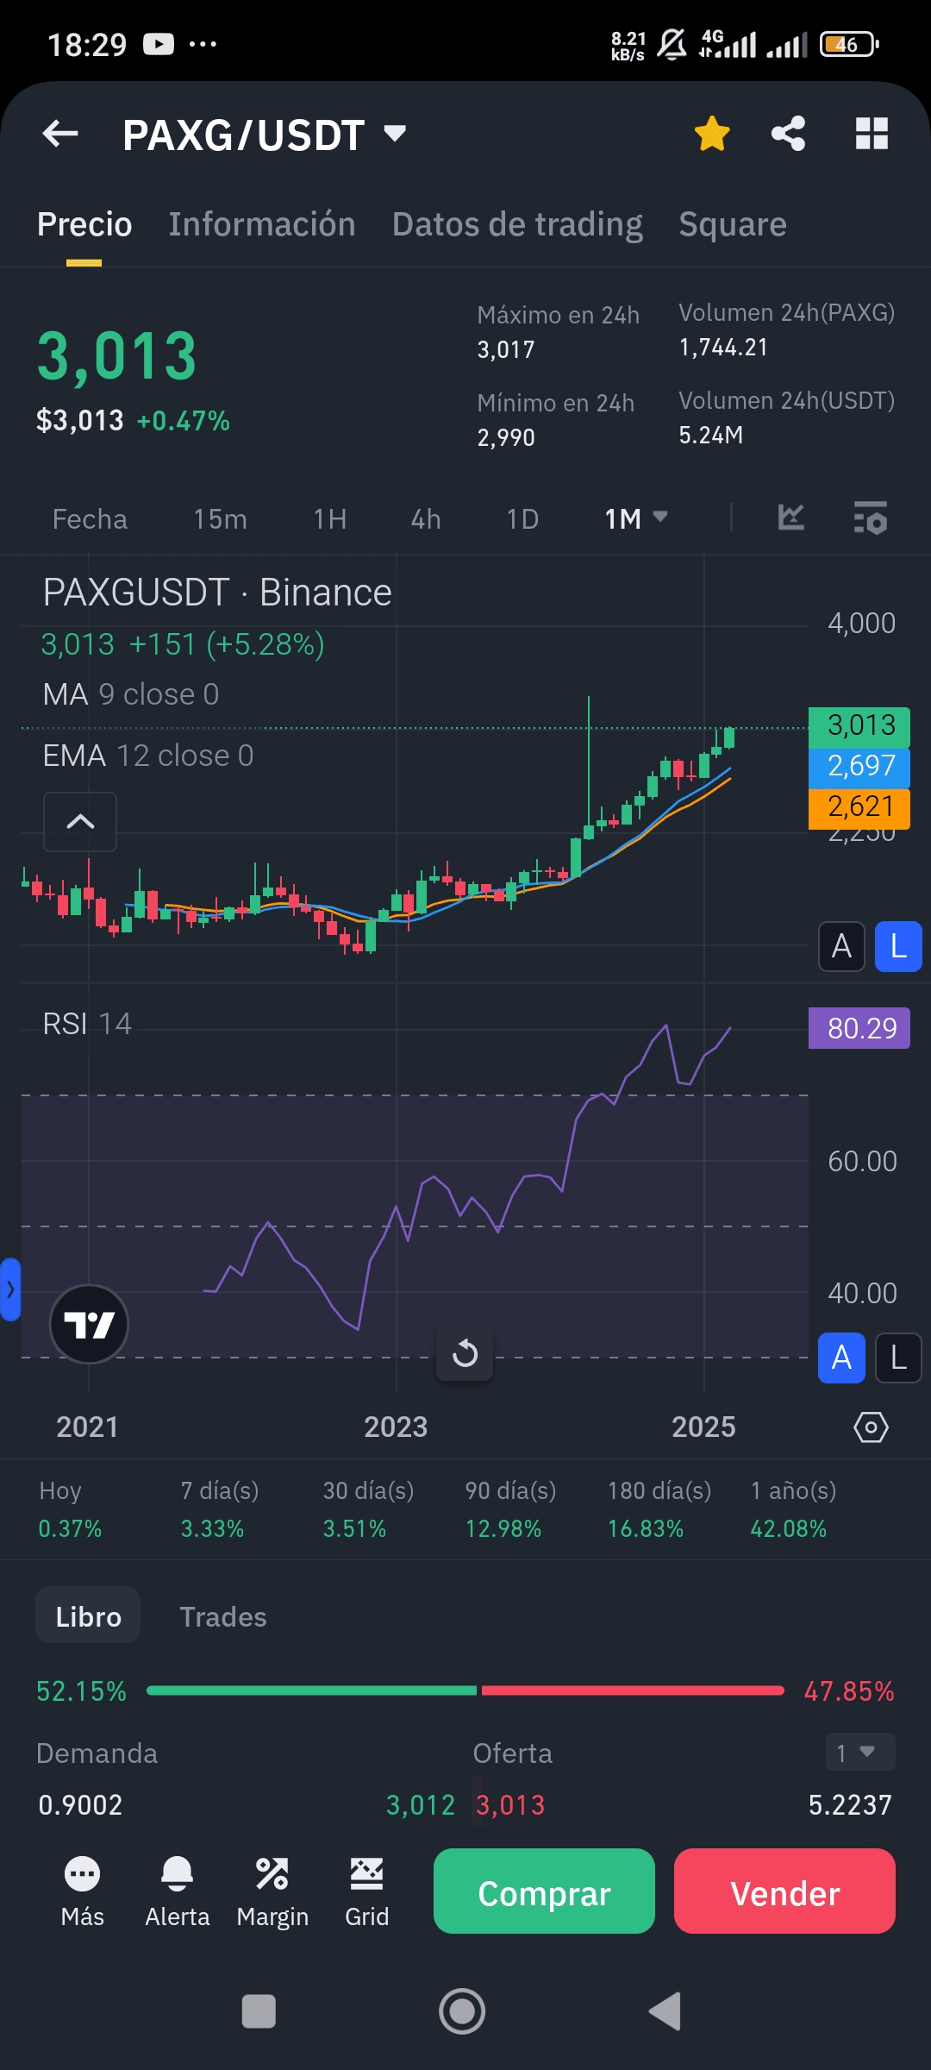This screenshot has height=2070, width=931.
Task: Open the order book depth dropdown 1
Action: click(x=859, y=1752)
